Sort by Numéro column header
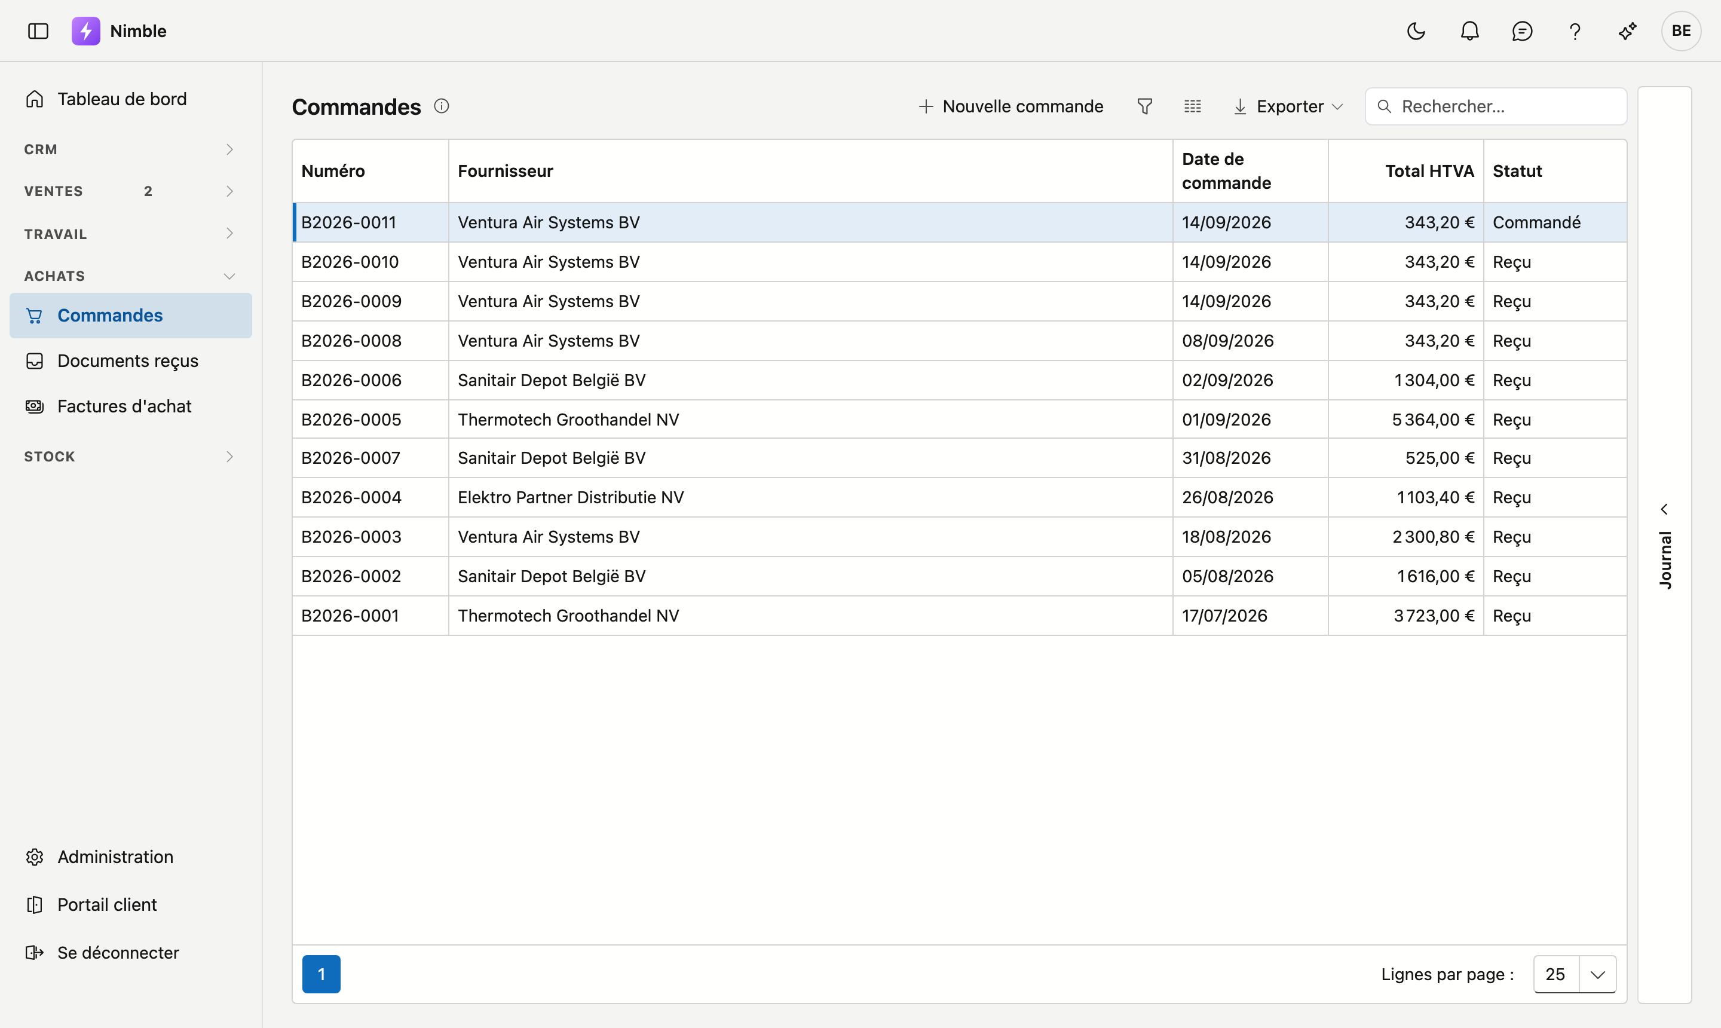Viewport: 1721px width, 1028px height. [370, 171]
